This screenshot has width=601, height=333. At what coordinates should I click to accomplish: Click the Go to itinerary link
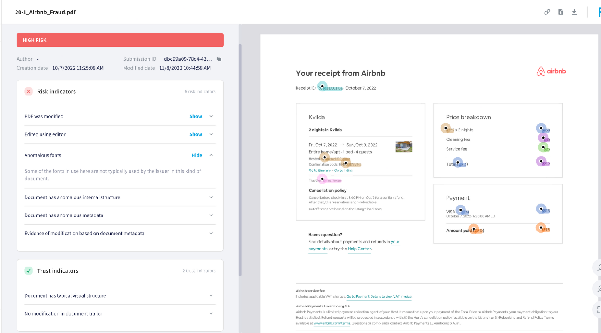pos(320,170)
